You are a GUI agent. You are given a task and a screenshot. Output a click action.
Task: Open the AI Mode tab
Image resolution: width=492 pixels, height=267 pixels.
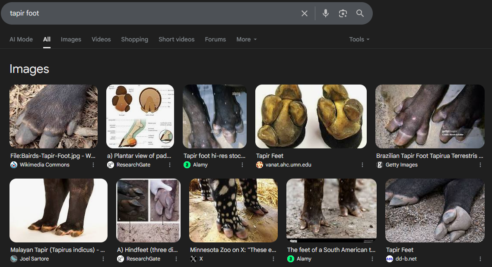point(21,39)
